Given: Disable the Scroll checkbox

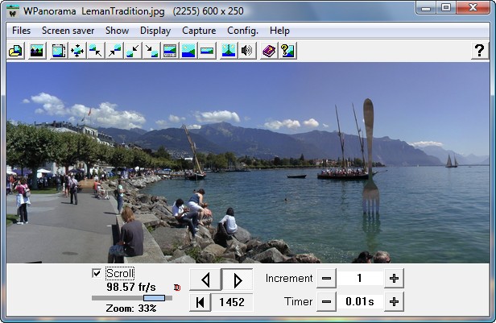Looking at the screenshot, I should (x=97, y=273).
